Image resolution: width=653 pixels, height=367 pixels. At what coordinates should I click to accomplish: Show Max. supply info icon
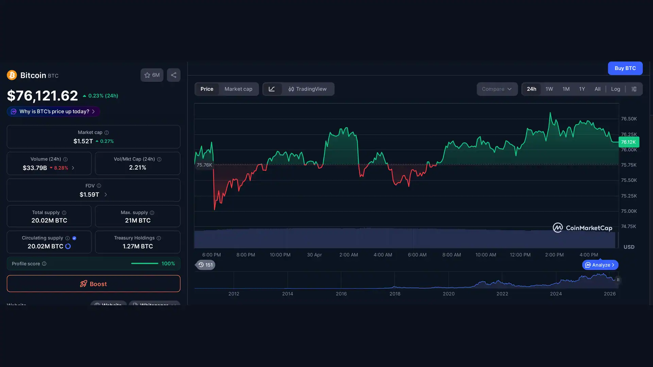point(152,213)
